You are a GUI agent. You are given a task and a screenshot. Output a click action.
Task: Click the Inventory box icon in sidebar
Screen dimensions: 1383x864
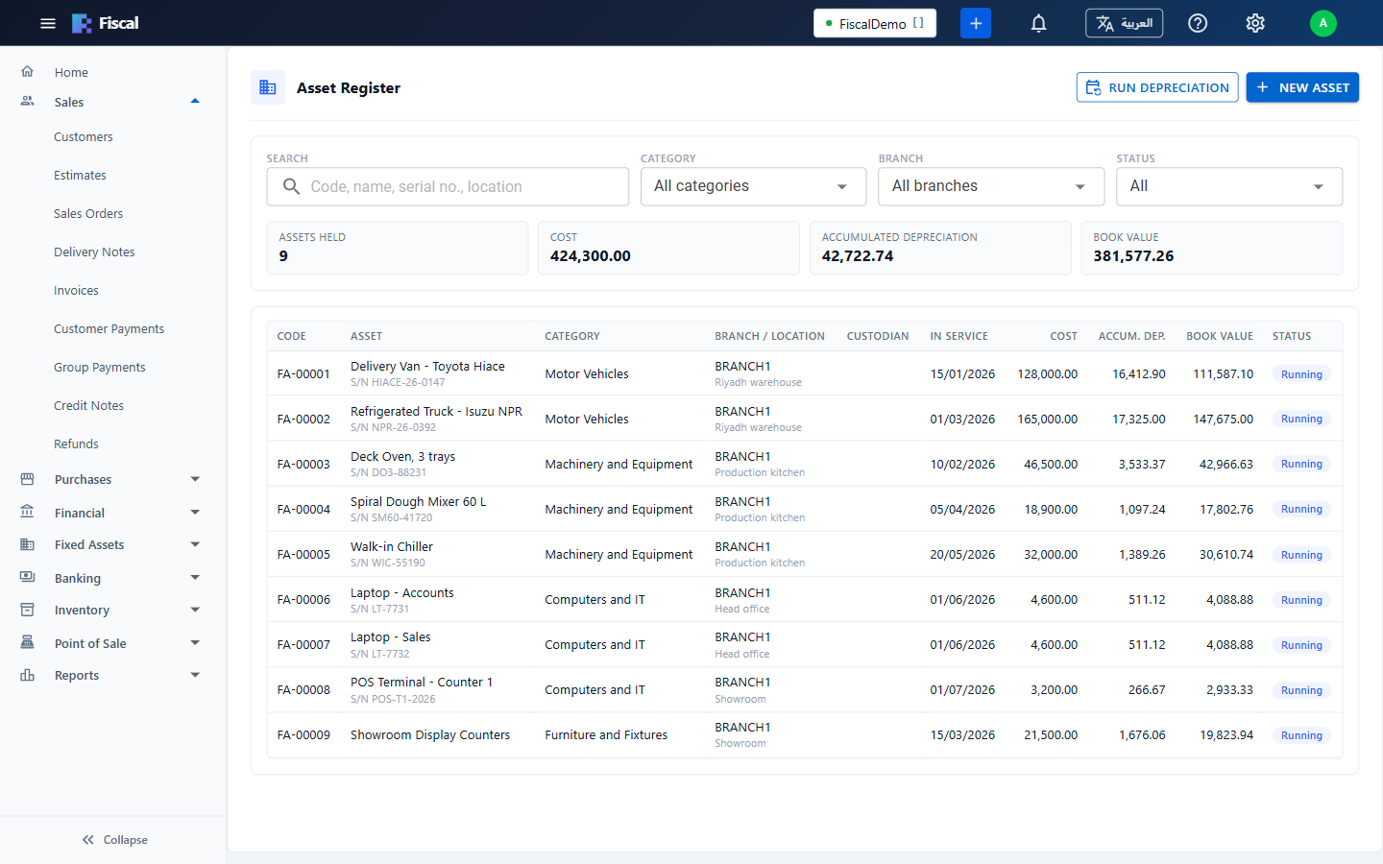click(28, 610)
